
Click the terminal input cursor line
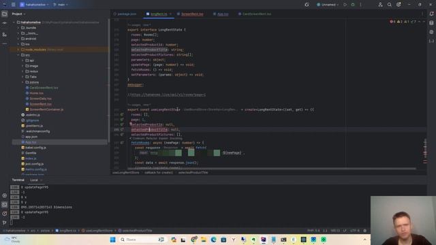pos(12,223)
